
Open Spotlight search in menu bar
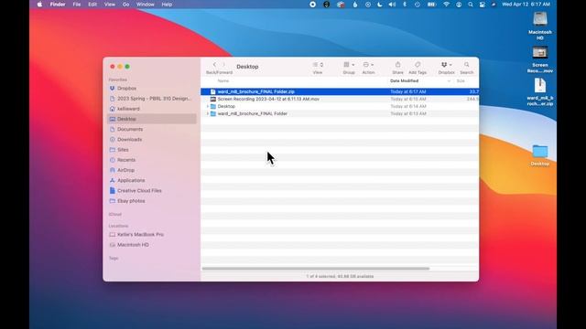coord(470,5)
